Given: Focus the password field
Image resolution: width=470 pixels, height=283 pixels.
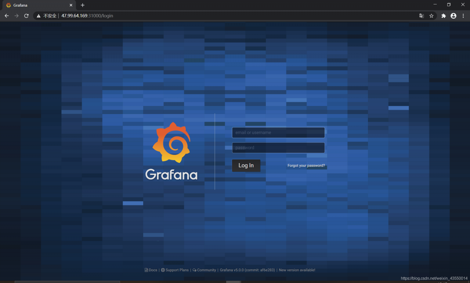Looking at the screenshot, I should click(x=278, y=148).
